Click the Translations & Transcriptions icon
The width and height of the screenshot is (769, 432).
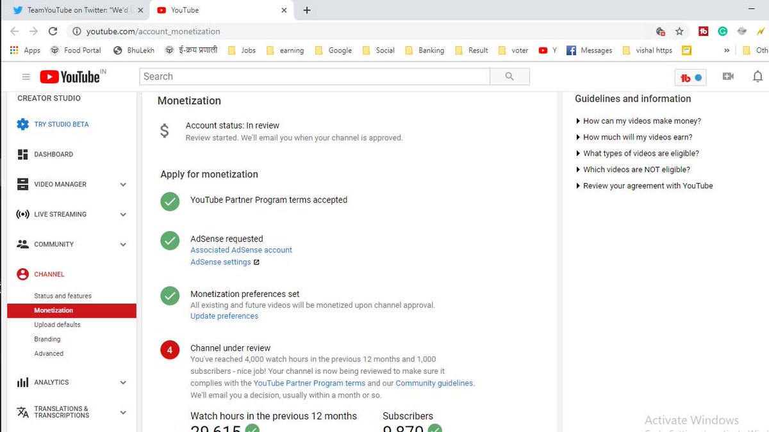click(23, 412)
